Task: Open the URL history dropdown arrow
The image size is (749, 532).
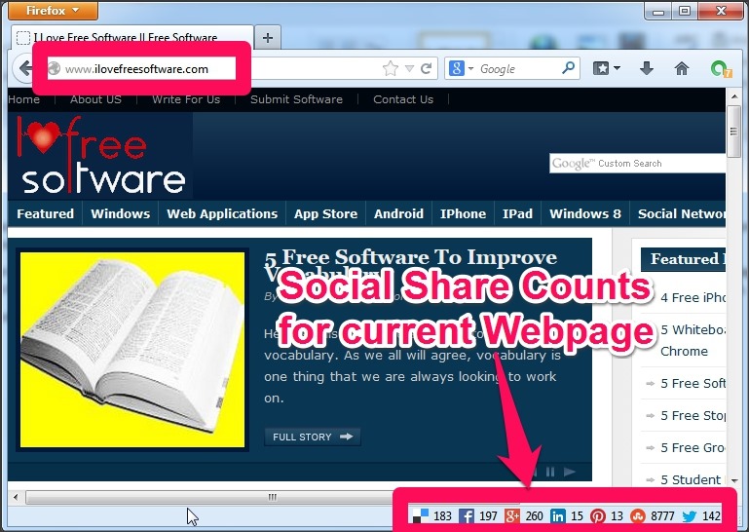Action: pyautogui.click(x=409, y=69)
